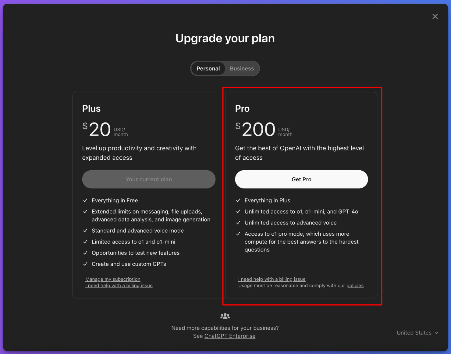This screenshot has width=451, height=354.
Task: Open billing issue help under Plus plan
Action: (119, 286)
